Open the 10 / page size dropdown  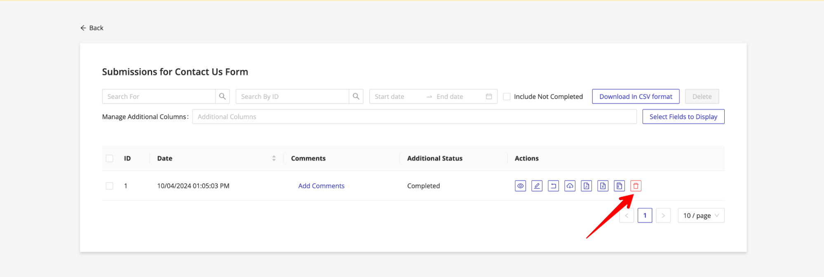pos(701,216)
